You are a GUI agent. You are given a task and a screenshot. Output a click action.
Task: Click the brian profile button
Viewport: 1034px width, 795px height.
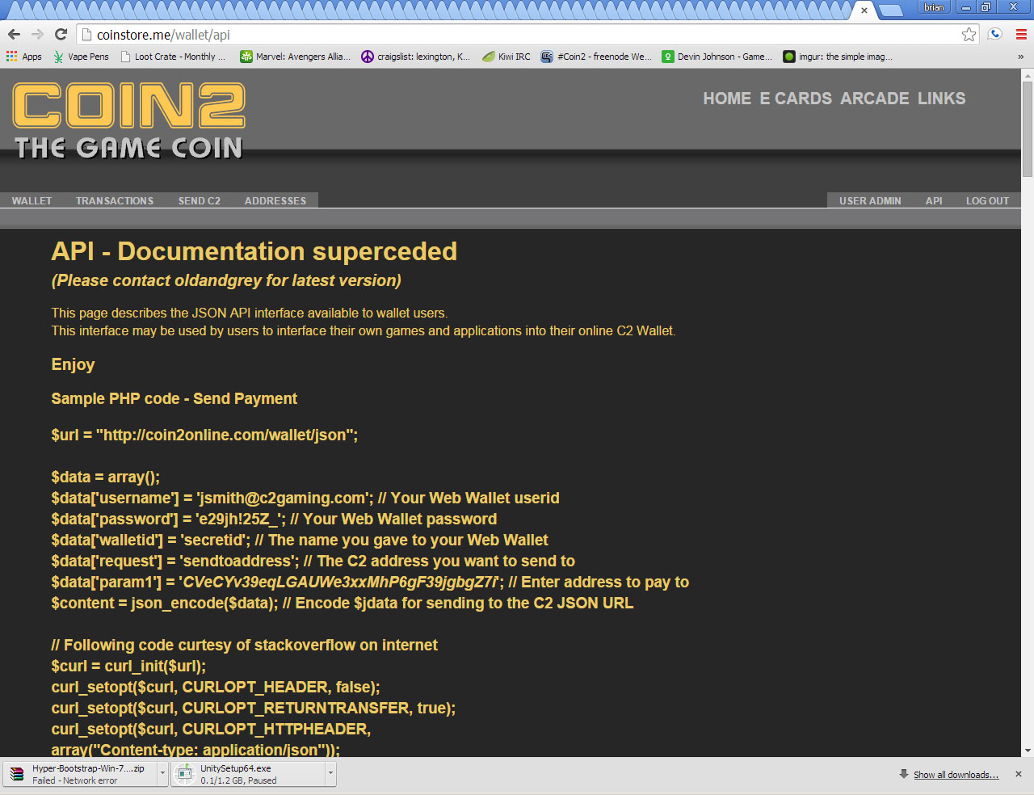(934, 7)
